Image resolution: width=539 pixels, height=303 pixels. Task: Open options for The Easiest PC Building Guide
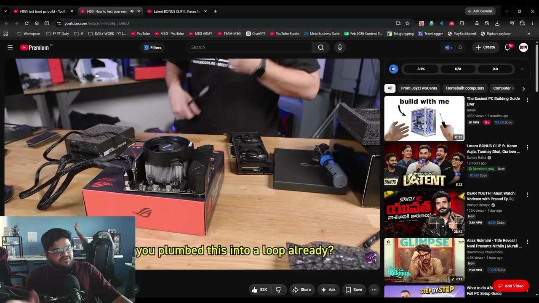pos(527,100)
